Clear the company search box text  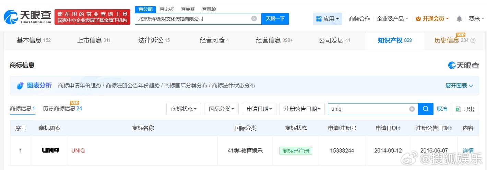pos(254,19)
